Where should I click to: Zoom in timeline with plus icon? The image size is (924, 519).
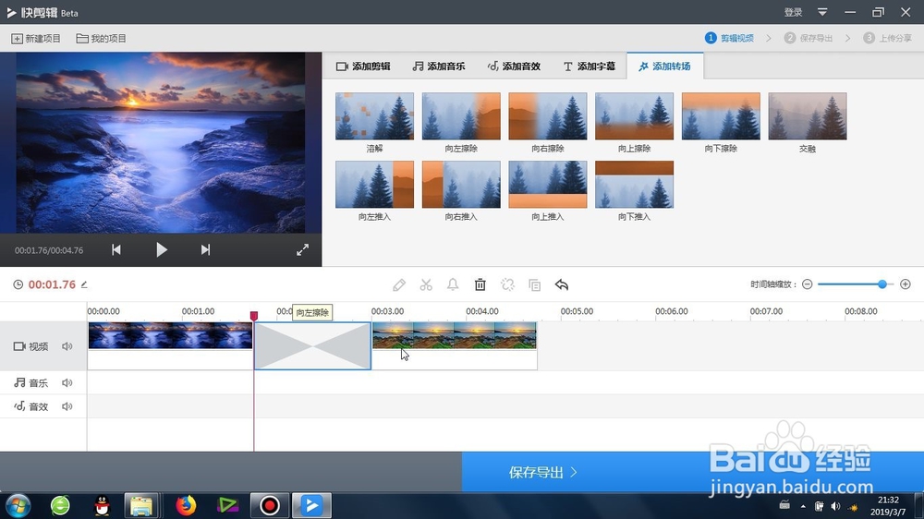tap(906, 284)
